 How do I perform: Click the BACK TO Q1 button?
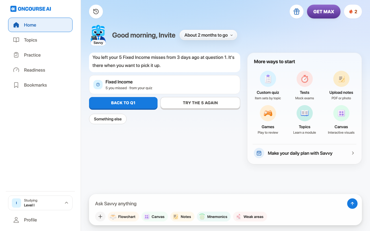point(123,103)
